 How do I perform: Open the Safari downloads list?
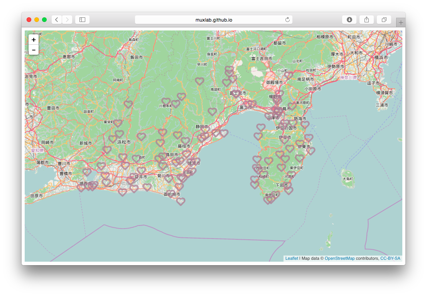[x=349, y=20]
